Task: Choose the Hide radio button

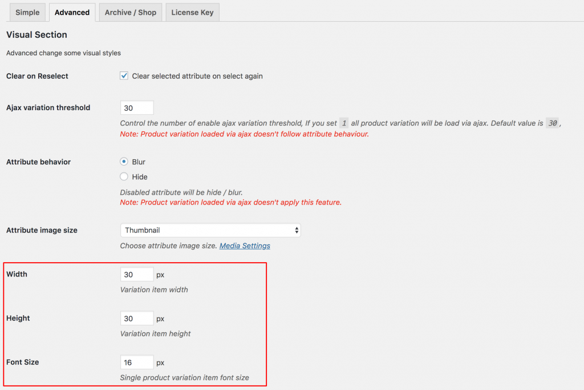Action: (x=124, y=177)
